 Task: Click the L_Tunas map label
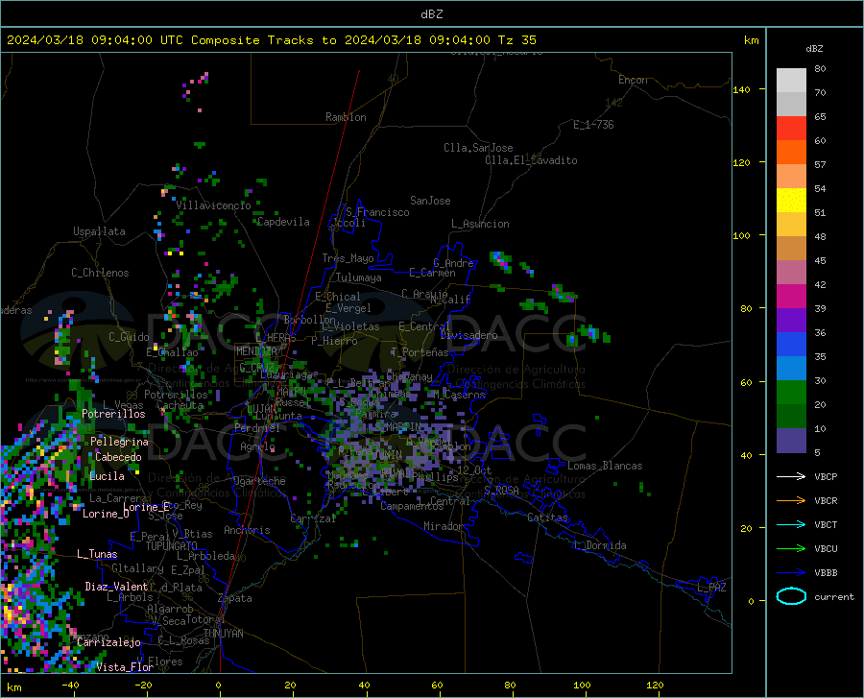97,554
